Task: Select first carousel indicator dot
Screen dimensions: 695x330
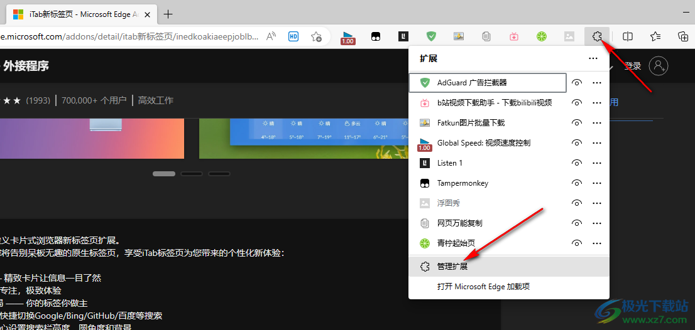Action: point(164,173)
